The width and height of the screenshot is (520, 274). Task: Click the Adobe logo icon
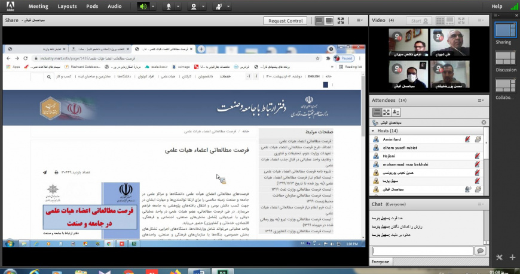[10, 7]
